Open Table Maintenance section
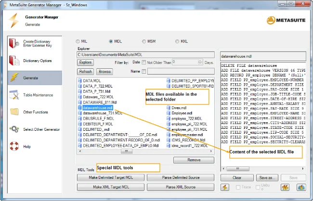 click(35, 95)
